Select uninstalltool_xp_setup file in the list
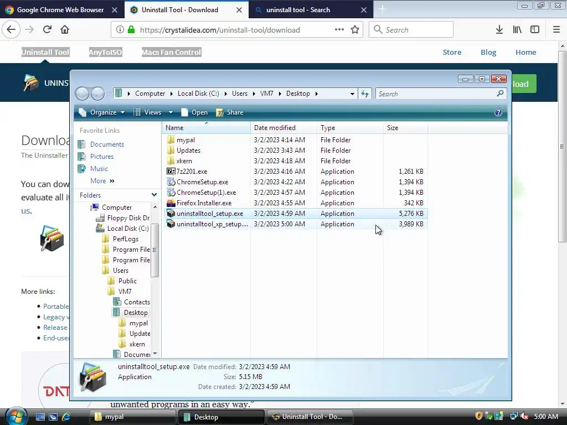The width and height of the screenshot is (567, 425). click(212, 224)
